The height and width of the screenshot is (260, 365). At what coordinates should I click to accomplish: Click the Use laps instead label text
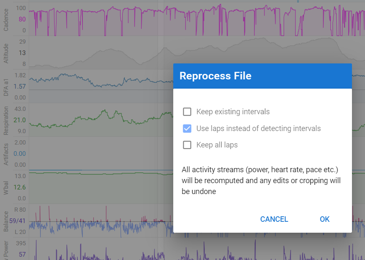pos(258,129)
